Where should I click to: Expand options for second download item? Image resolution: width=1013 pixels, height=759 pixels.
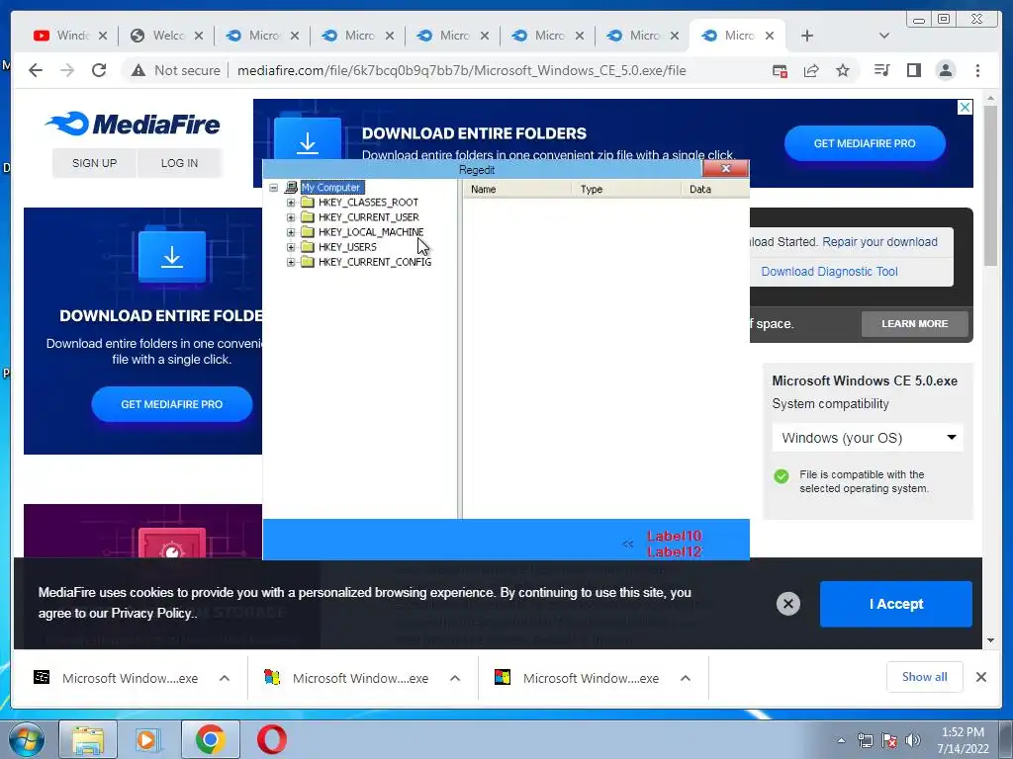point(455,678)
